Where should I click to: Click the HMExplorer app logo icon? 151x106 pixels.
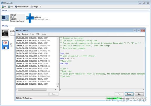click(2, 3)
